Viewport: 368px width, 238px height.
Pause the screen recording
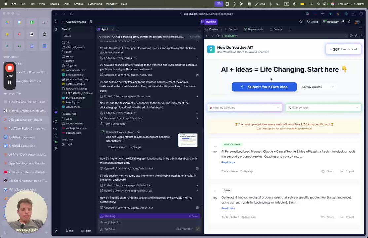click(10, 82)
